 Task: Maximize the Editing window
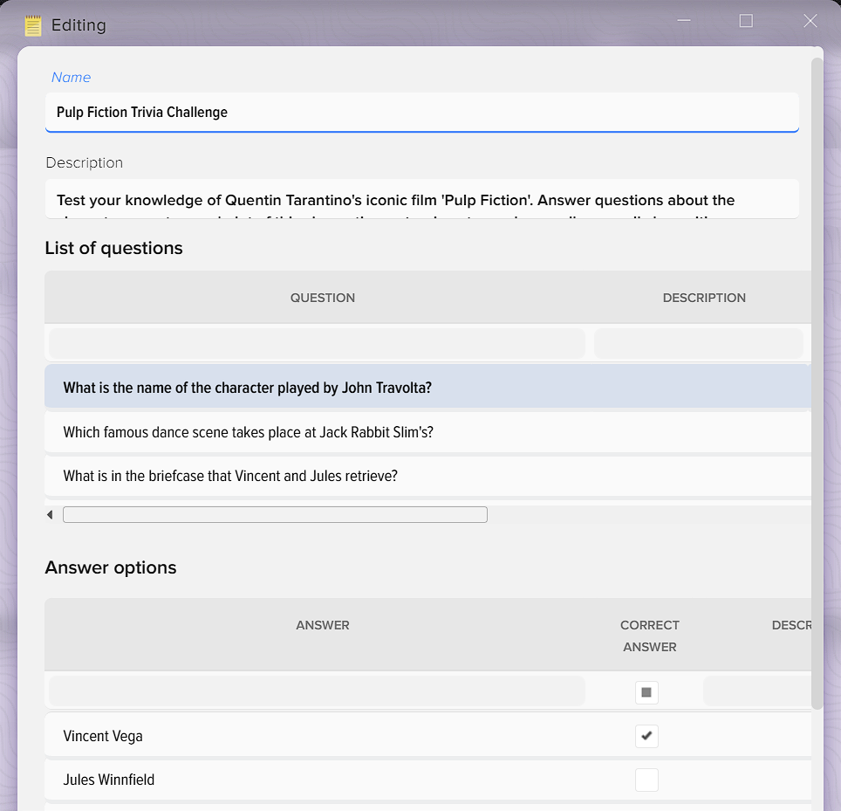click(746, 21)
